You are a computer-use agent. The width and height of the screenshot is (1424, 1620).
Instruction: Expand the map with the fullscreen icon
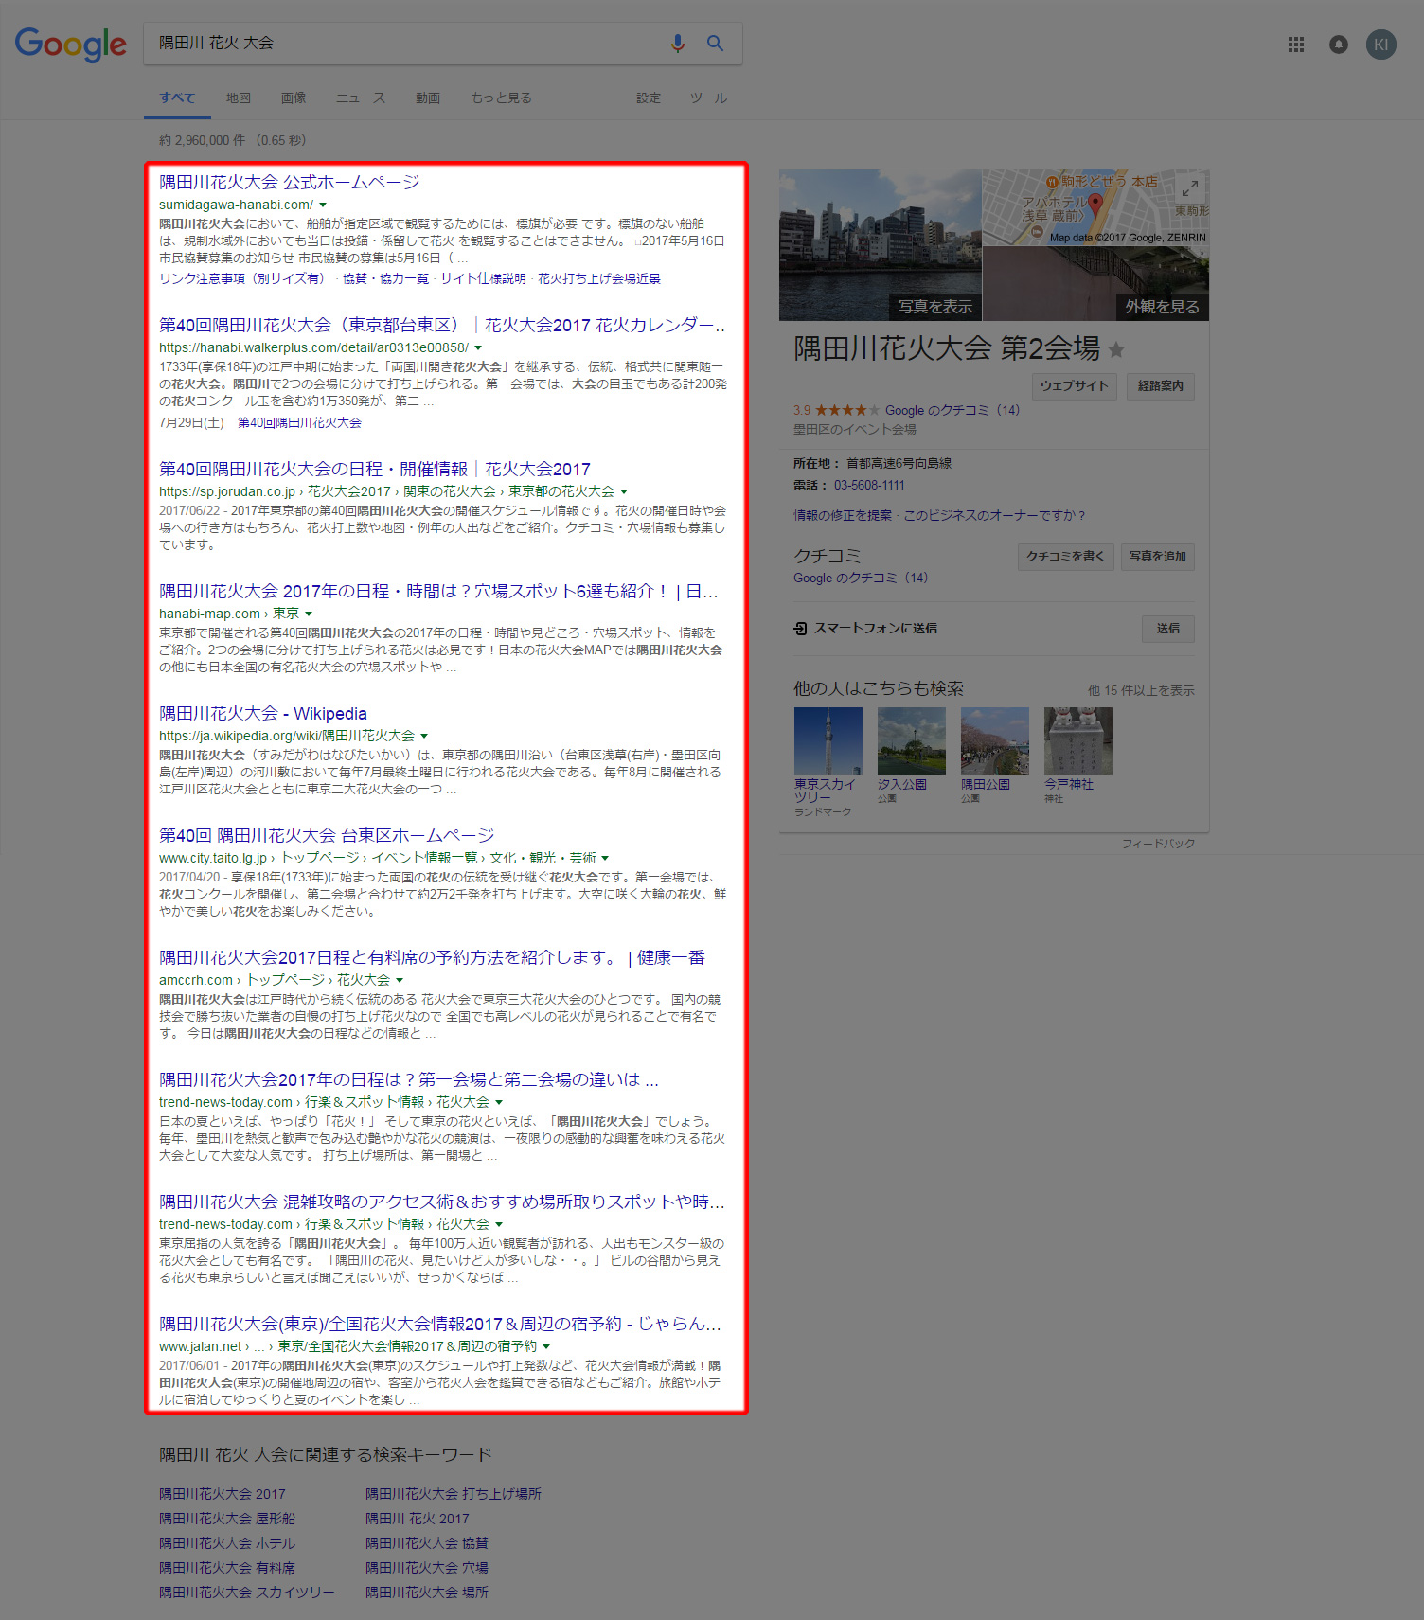[x=1189, y=187]
